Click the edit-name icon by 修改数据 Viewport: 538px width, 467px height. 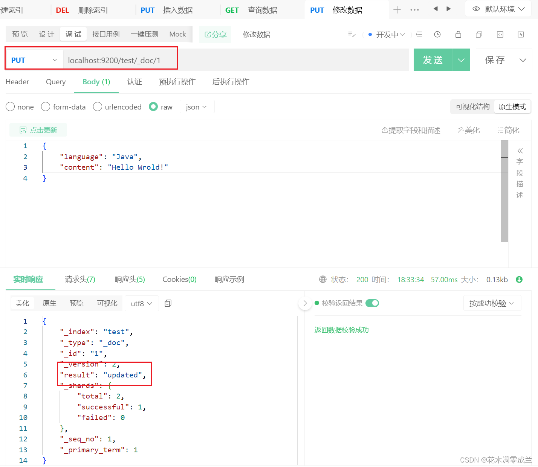(x=352, y=35)
